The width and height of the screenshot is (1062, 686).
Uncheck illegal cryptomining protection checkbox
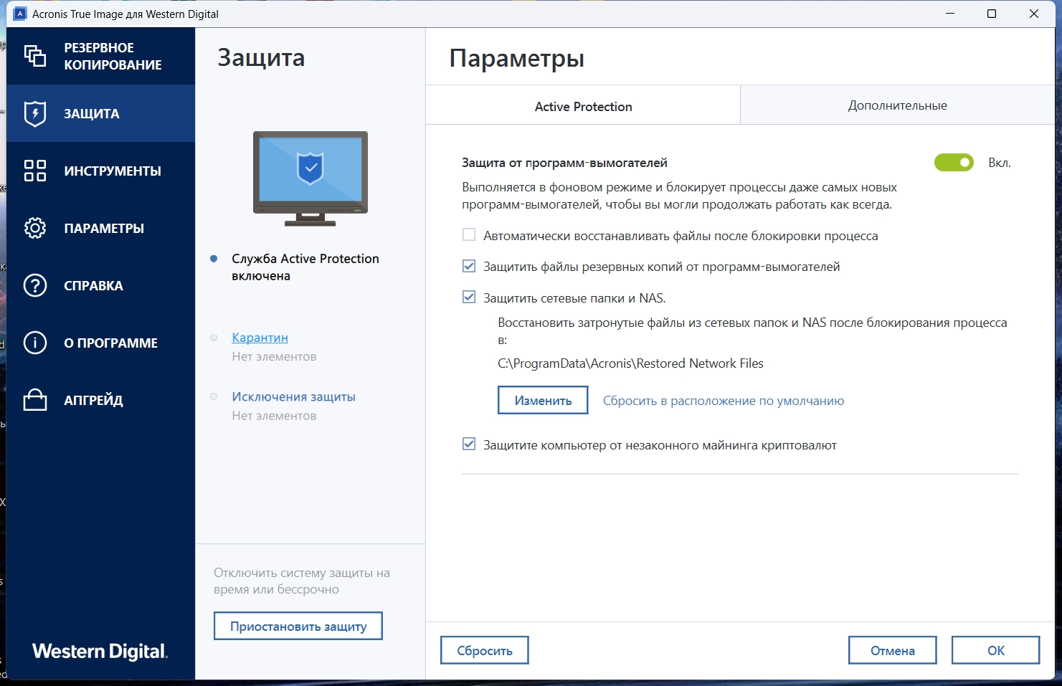coord(469,444)
